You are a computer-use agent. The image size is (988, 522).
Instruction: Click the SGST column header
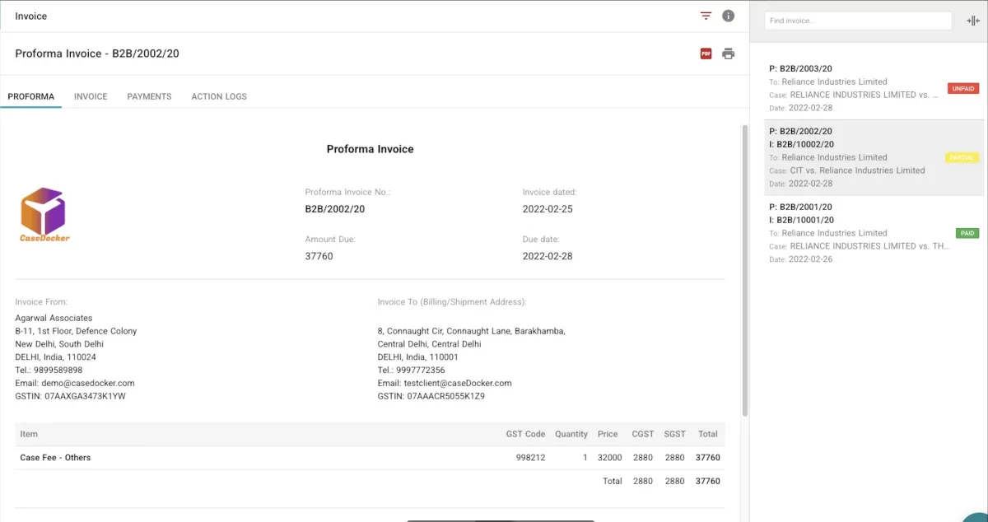(x=674, y=434)
